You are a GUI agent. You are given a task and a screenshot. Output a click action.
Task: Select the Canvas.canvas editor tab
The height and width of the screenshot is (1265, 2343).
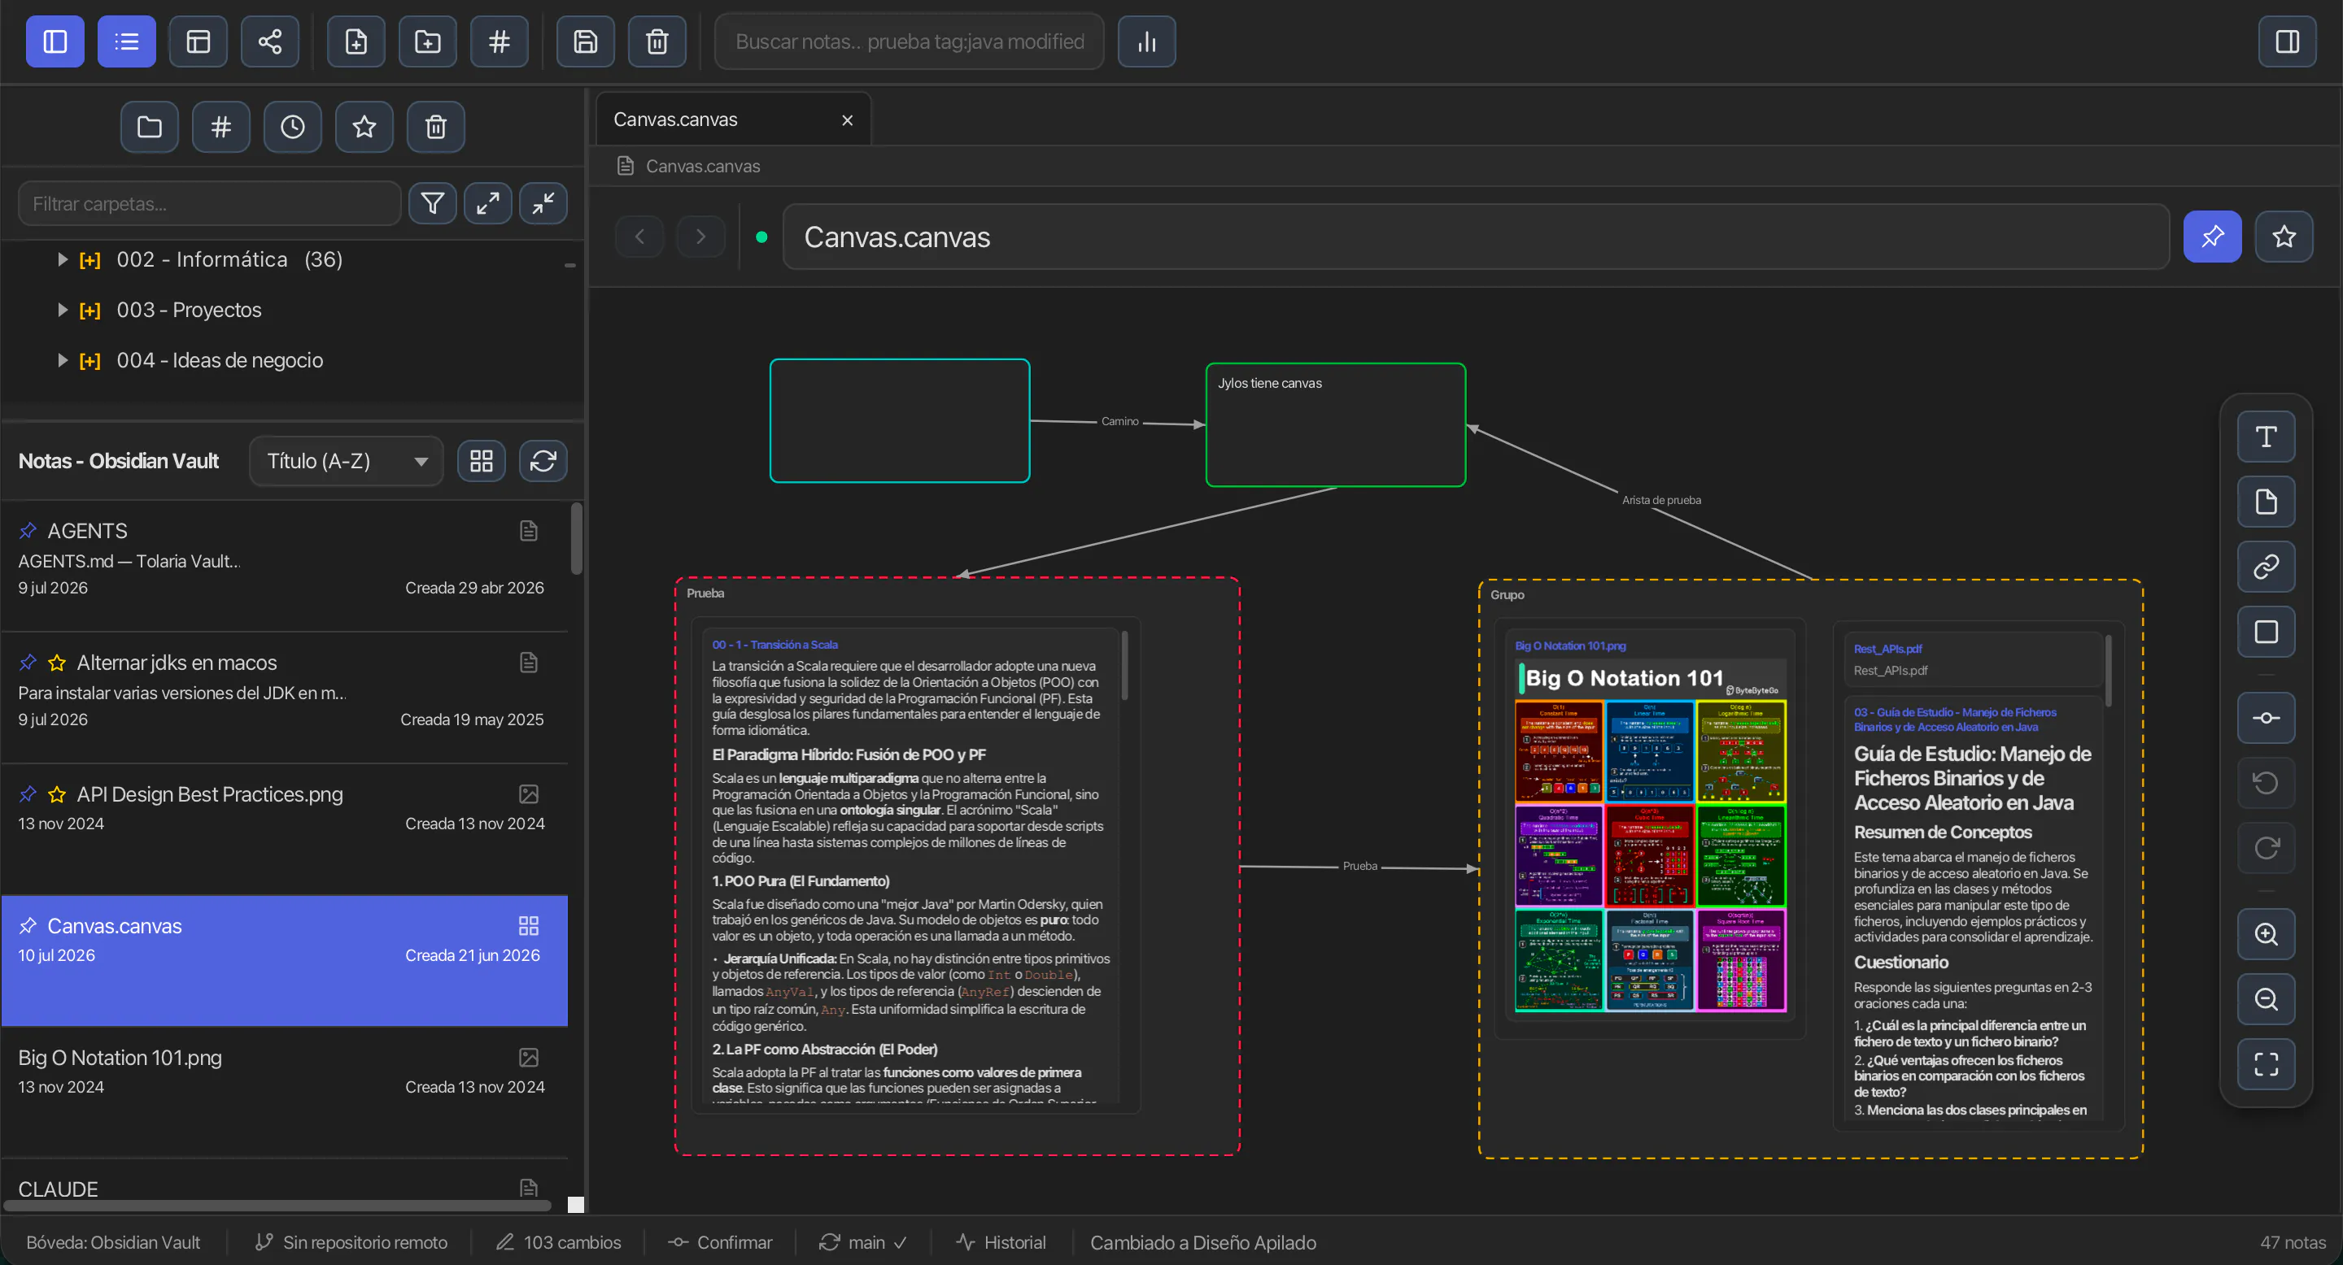(x=733, y=119)
